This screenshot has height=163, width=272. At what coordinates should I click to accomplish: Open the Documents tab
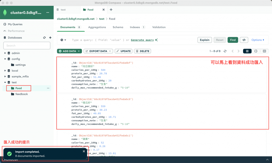(70, 27)
